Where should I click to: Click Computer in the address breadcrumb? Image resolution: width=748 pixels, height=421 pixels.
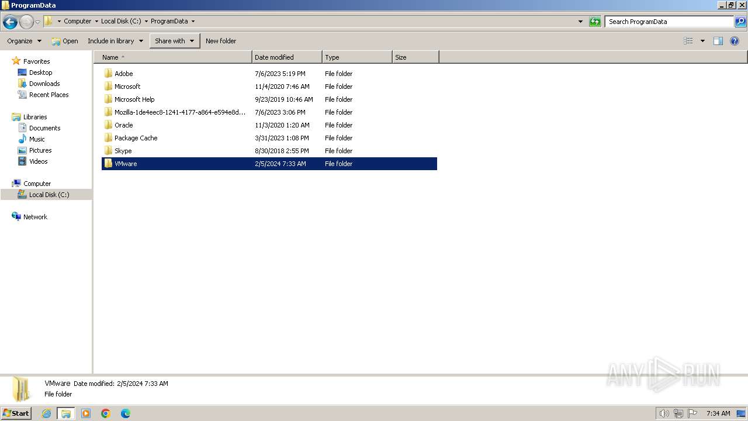point(77,21)
